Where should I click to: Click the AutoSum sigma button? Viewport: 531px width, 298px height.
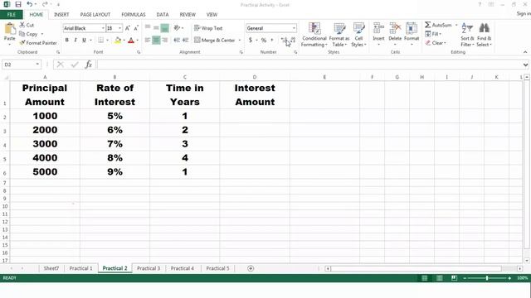pyautogui.click(x=438, y=25)
